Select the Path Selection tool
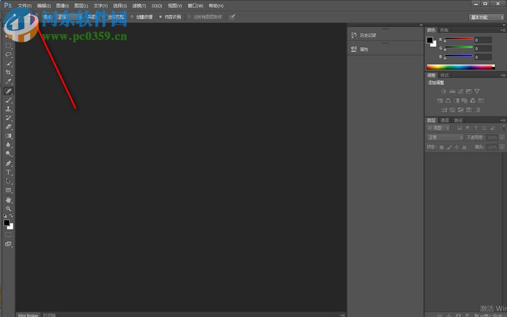The image size is (507, 317). (x=8, y=181)
